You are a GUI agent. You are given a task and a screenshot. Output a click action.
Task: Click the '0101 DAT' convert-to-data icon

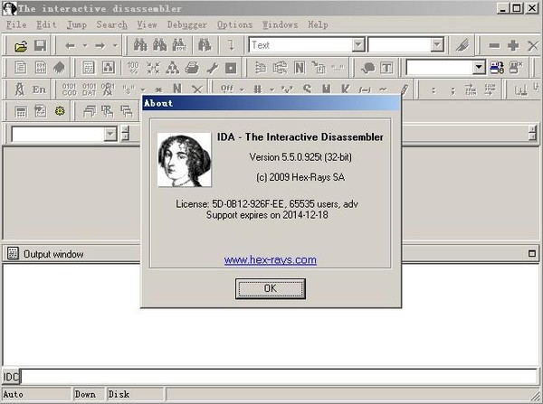(x=89, y=89)
